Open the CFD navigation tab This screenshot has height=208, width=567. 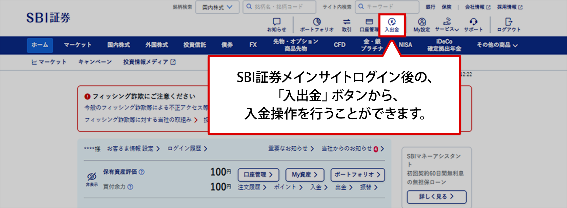point(339,45)
